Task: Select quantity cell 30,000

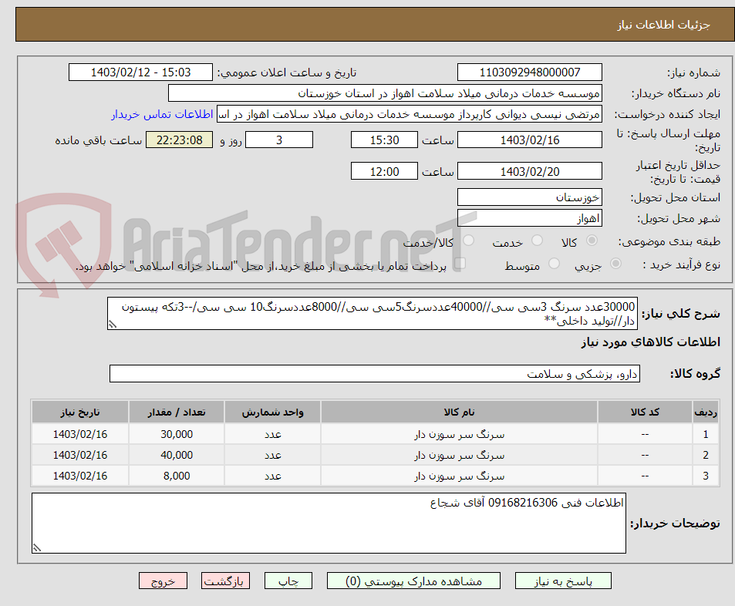Action: tap(177, 435)
